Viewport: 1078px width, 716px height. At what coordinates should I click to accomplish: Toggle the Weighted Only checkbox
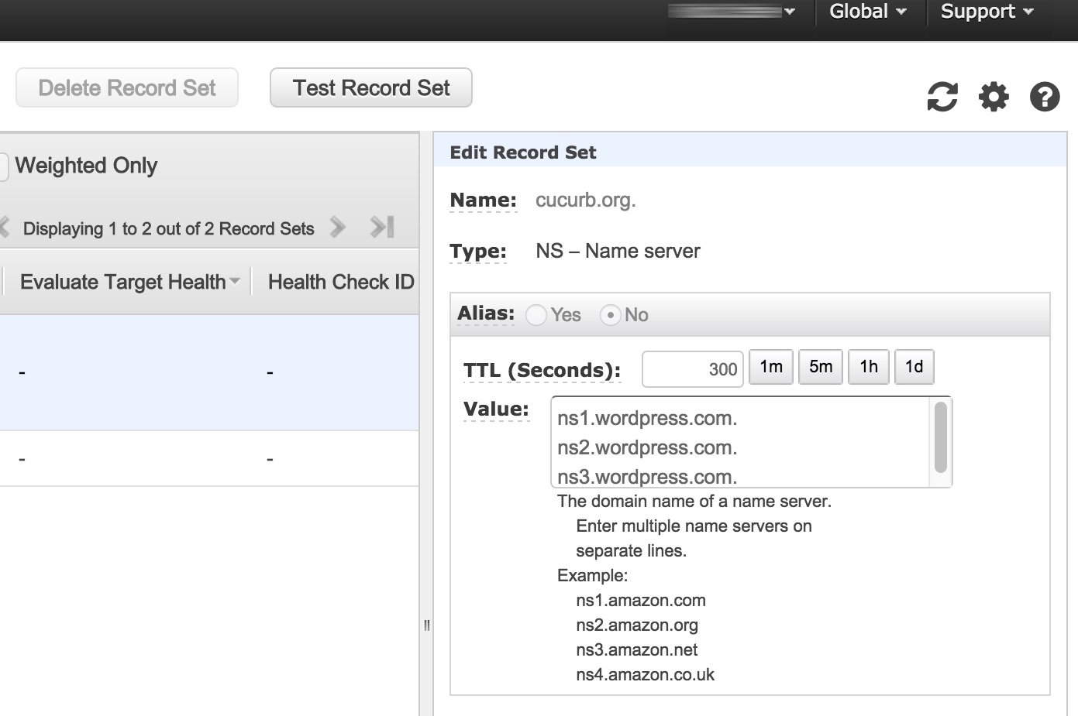4,166
